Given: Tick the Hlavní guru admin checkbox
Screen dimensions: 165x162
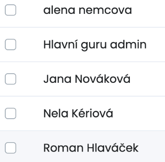Looking at the screenshot, I should [10, 45].
